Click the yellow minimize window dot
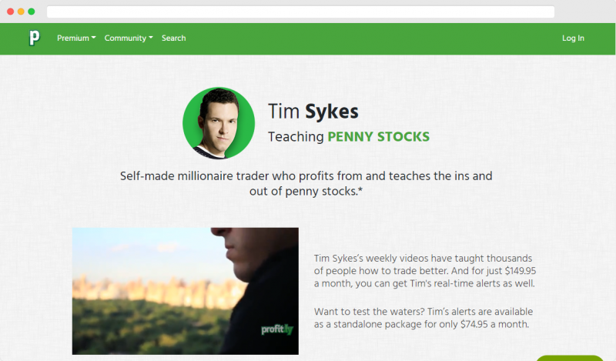The image size is (616, 361). pos(21,12)
